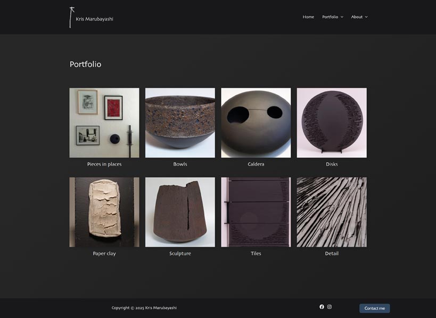The height and width of the screenshot is (318, 436).
Task: View the Caldera gallery image
Action: 256,123
